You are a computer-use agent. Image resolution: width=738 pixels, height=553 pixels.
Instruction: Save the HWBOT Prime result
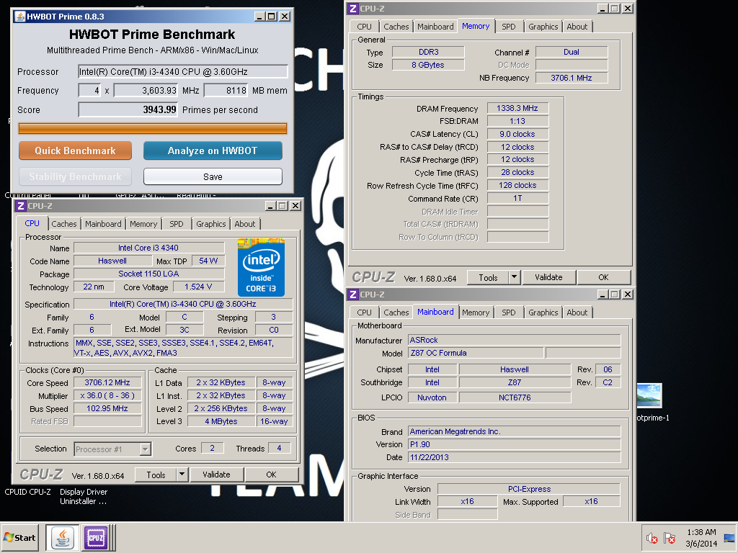(213, 177)
